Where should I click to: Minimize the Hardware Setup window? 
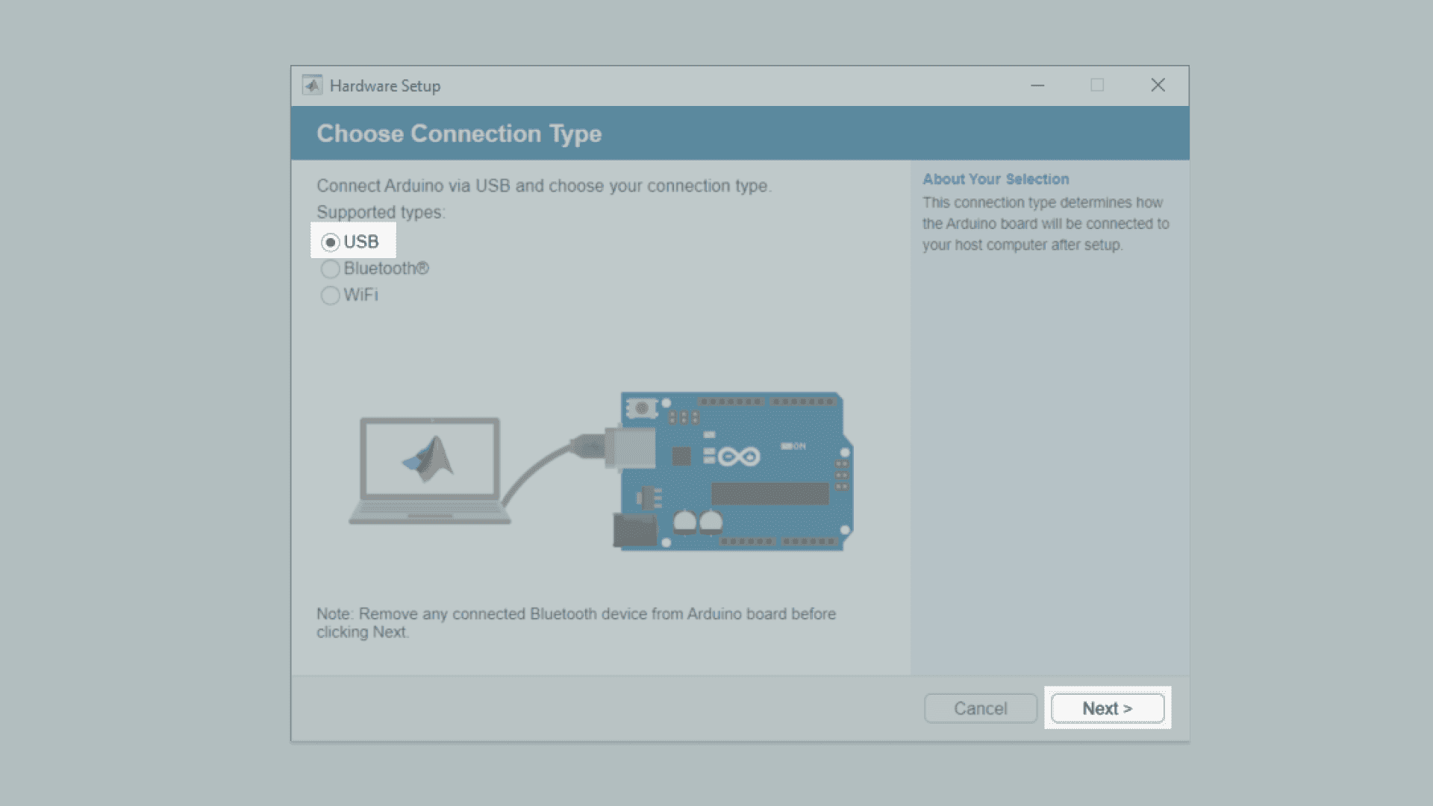(1037, 85)
